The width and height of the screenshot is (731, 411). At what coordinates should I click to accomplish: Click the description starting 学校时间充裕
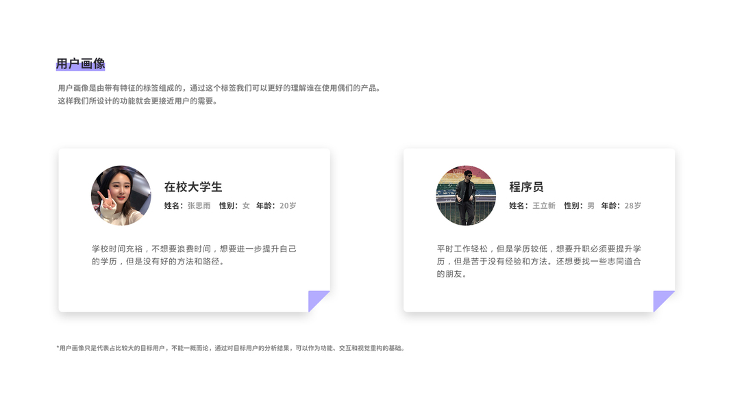click(194, 255)
